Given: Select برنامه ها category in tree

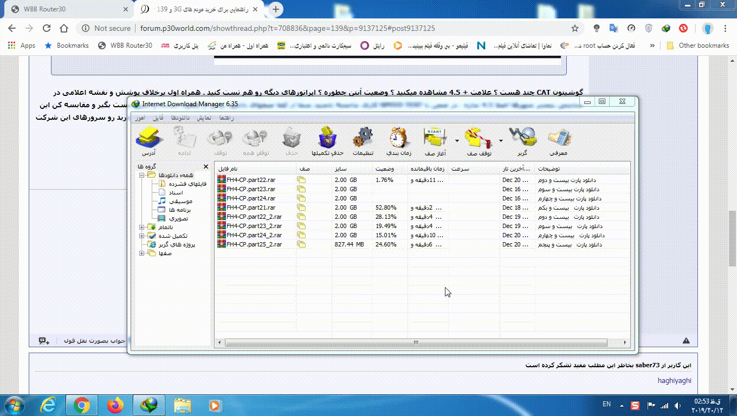Looking at the screenshot, I should tap(179, 210).
